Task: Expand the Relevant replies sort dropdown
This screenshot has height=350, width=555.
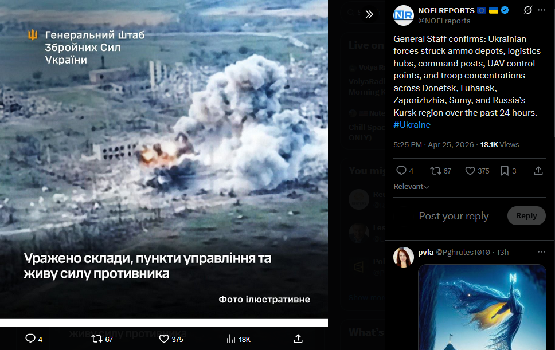Action: [x=411, y=187]
